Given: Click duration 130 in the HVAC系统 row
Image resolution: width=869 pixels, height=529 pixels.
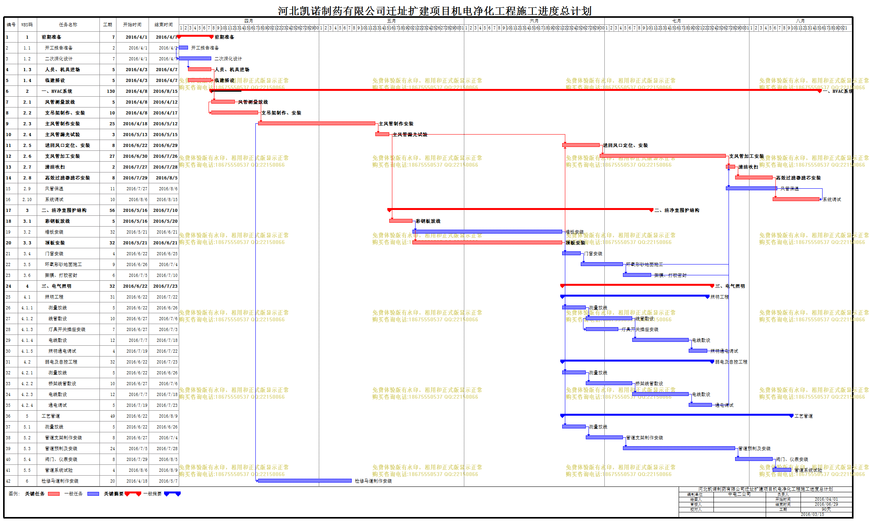Looking at the screenshot, I should [111, 91].
